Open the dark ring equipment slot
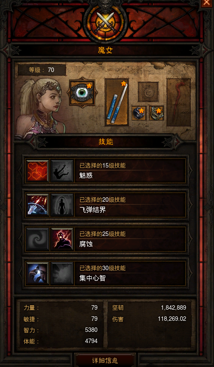The height and width of the screenshot is (367, 214). click(x=139, y=113)
